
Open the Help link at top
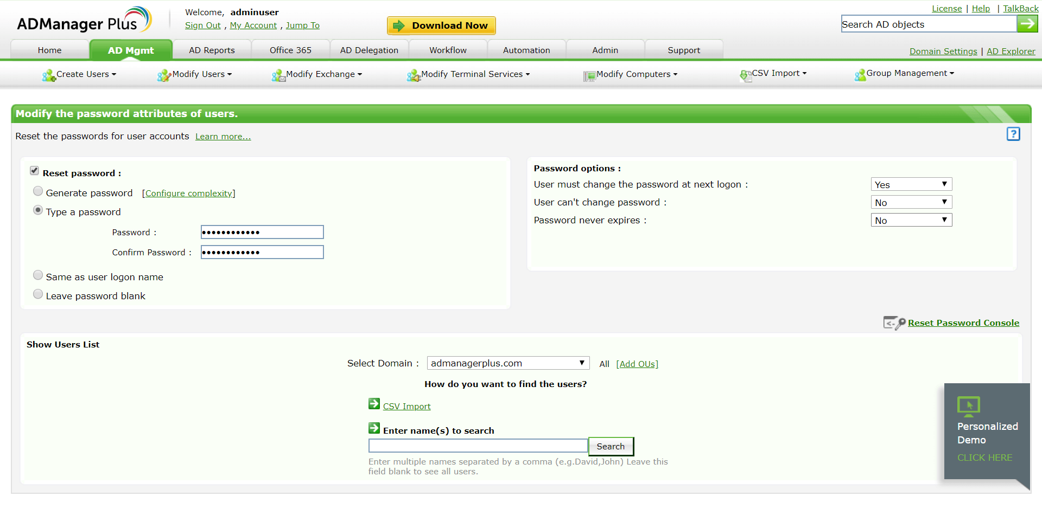981,9
